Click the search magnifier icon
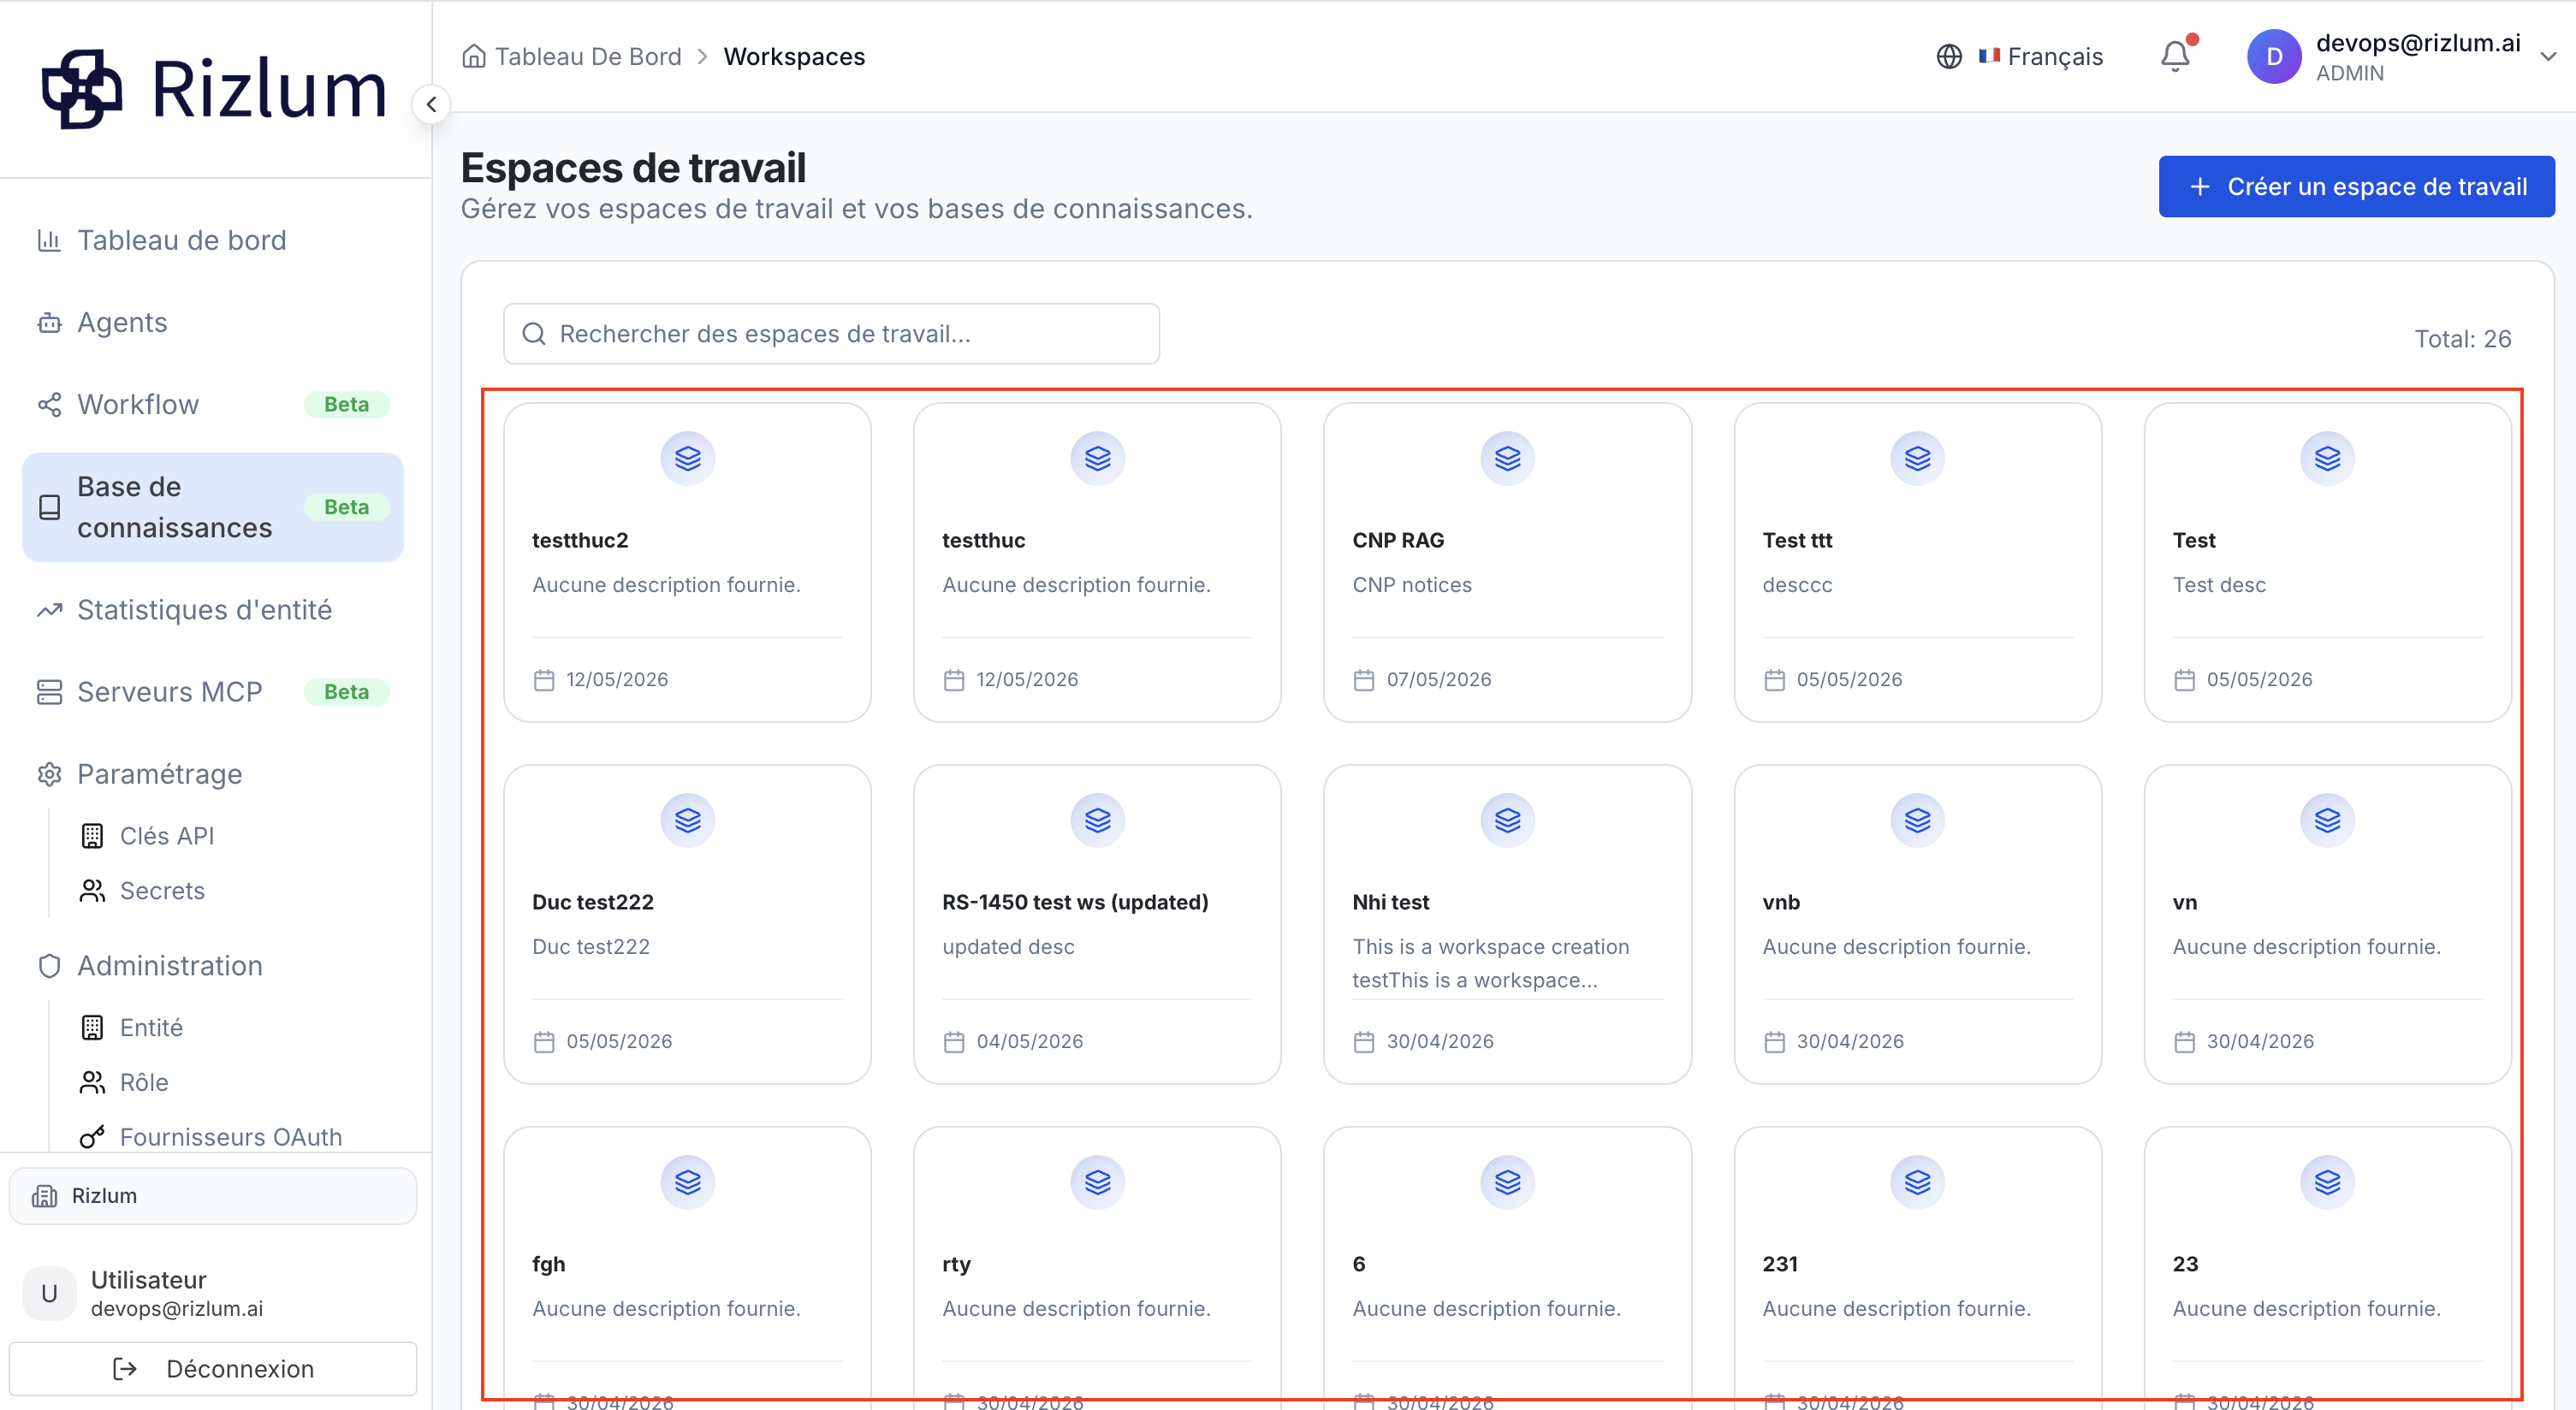The width and height of the screenshot is (2576, 1410). pos(534,334)
